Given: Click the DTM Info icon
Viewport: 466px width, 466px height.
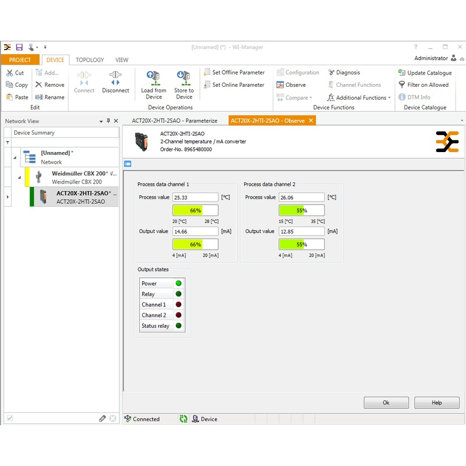Looking at the screenshot, I should tap(402, 97).
